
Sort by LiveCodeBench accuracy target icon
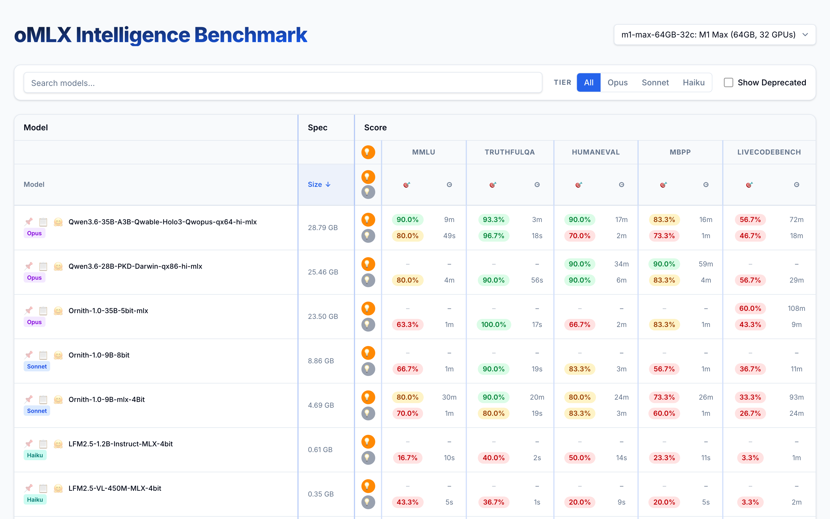point(749,185)
